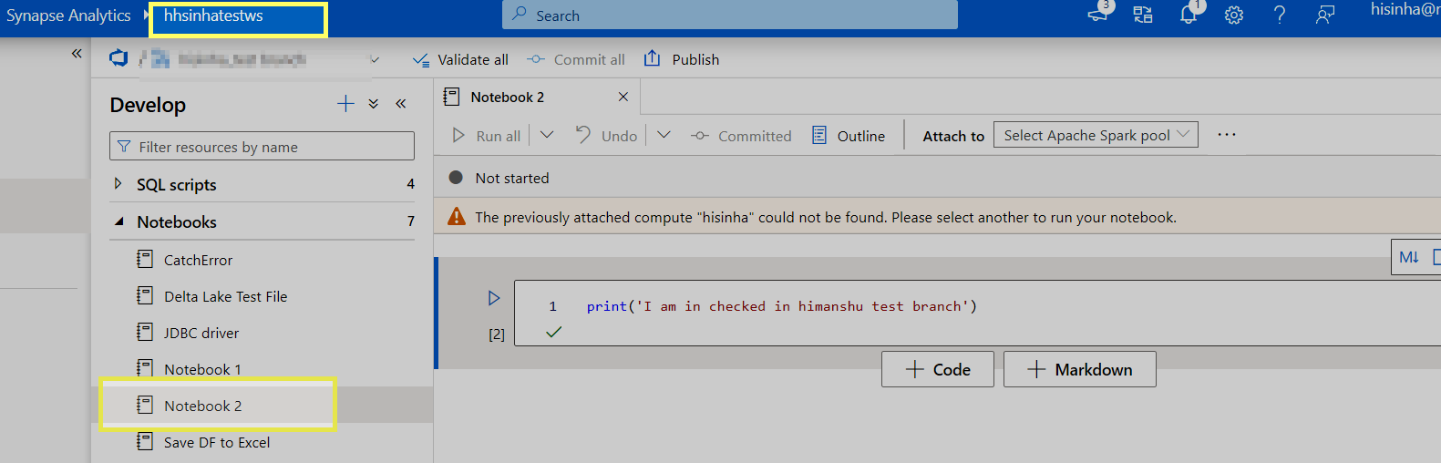Click the Synapse Analytics breadcrumb
Image resolution: width=1441 pixels, height=463 pixels.
click(68, 15)
